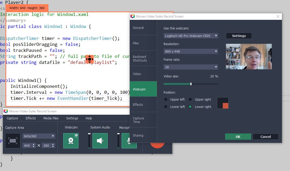Toggle System Audio speaker button
Viewport: 290px width, 171px height.
tap(100, 141)
